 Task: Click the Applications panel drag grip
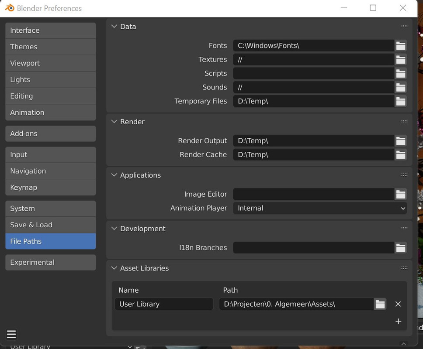[x=404, y=175]
